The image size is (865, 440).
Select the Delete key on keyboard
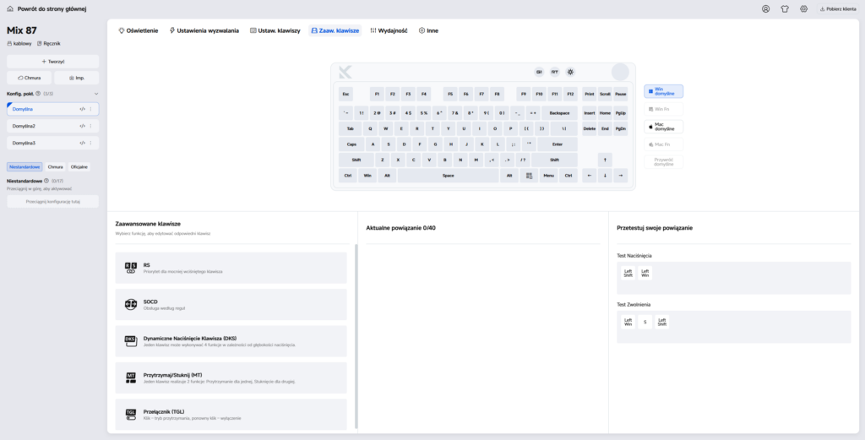coord(589,129)
